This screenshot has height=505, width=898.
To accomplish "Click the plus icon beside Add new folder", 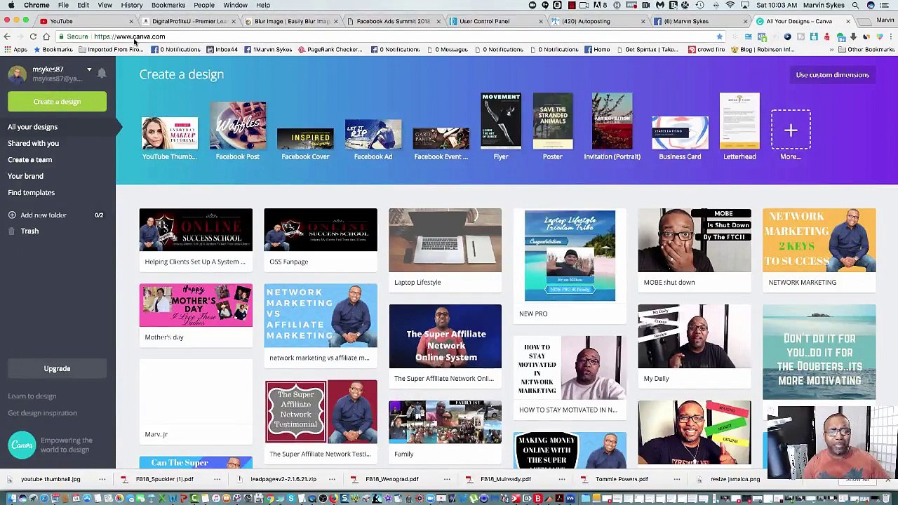I will coord(12,215).
